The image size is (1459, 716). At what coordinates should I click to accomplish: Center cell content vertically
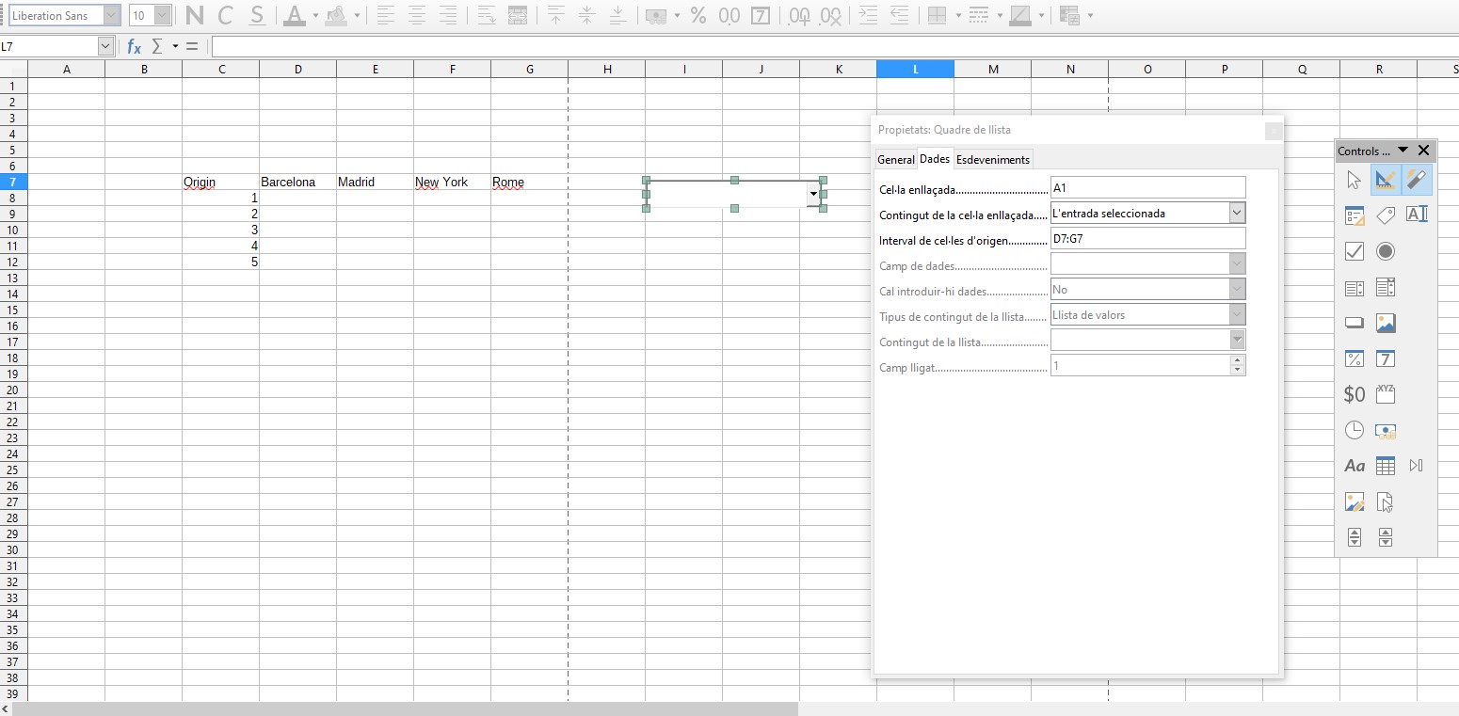click(x=586, y=15)
